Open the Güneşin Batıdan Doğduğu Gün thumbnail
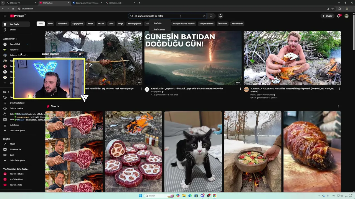The height and width of the screenshot is (199, 355). tap(193, 58)
